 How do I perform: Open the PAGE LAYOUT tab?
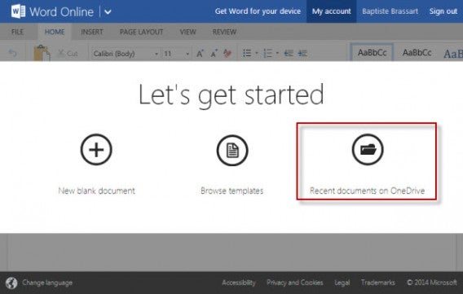(x=141, y=32)
